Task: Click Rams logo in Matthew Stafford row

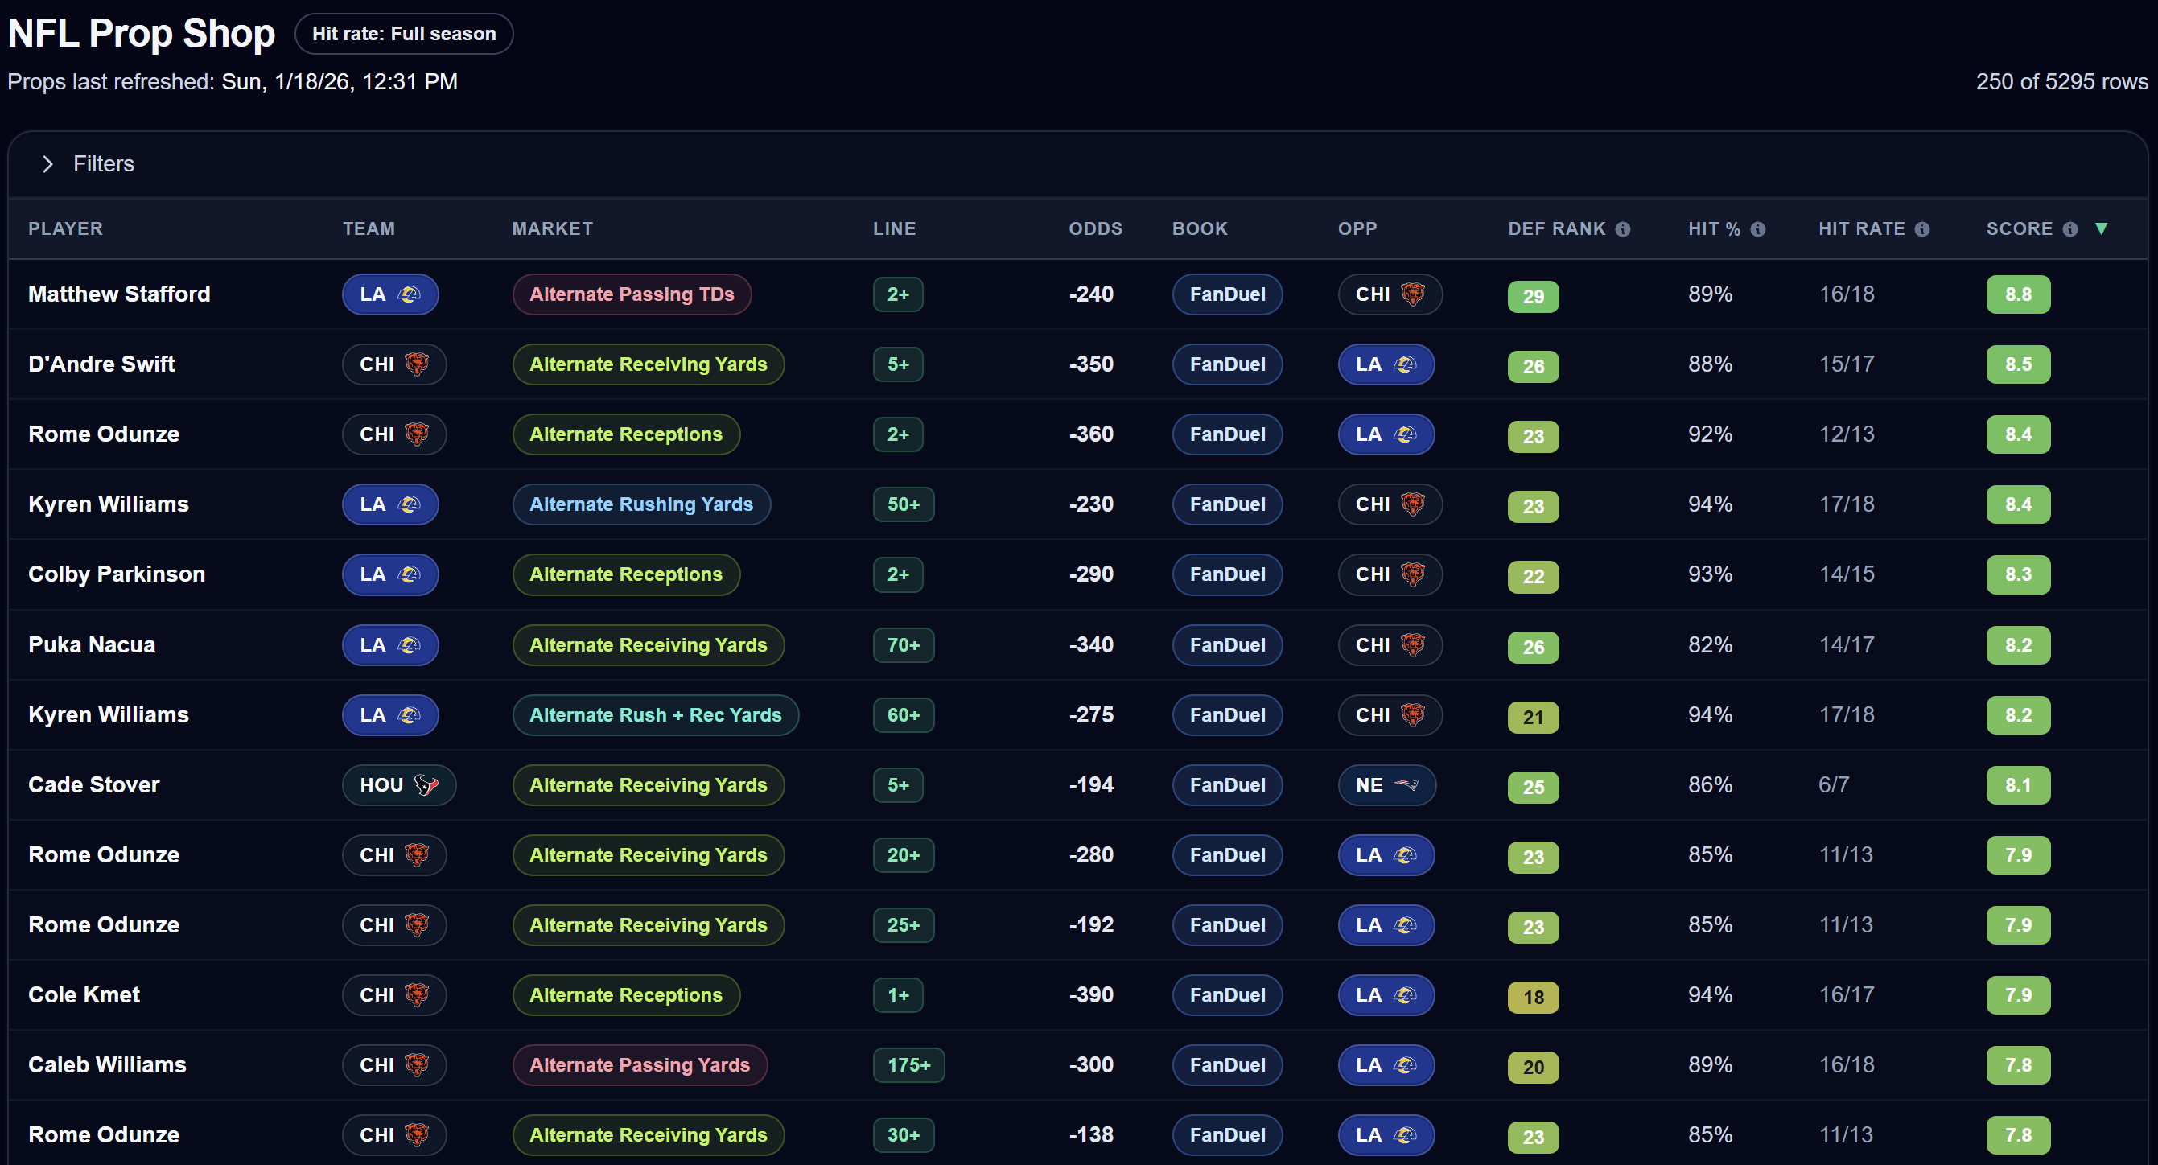Action: point(409,294)
